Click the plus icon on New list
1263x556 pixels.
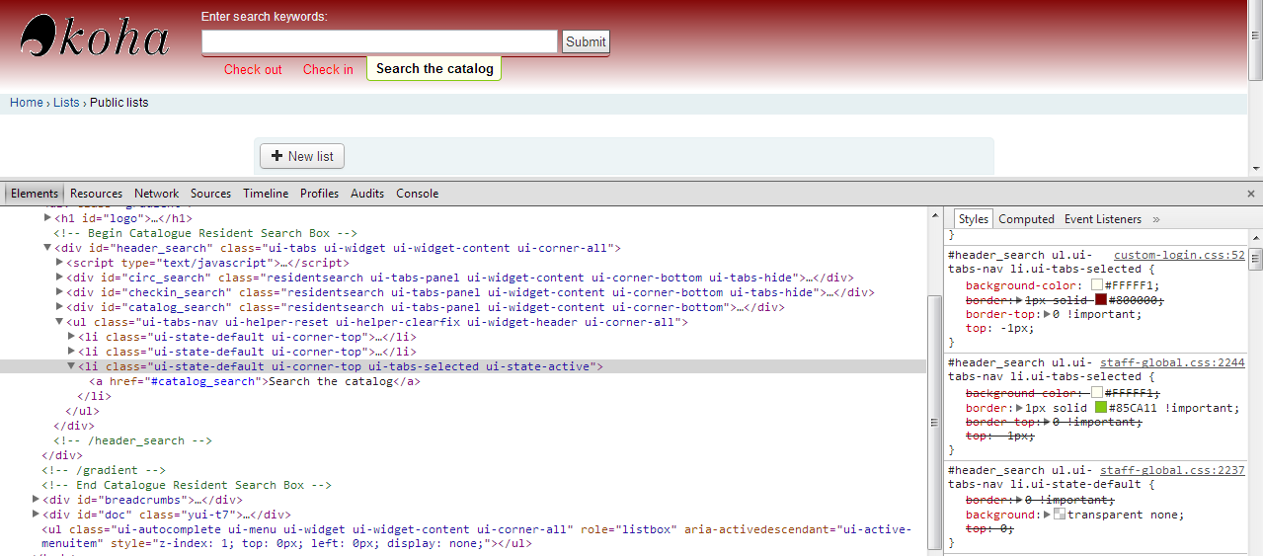(276, 156)
